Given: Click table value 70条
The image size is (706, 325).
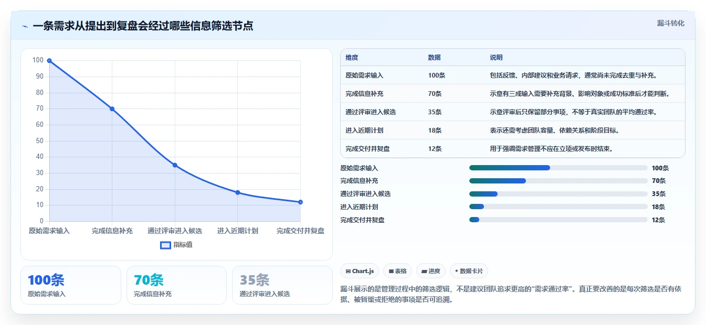Looking at the screenshot, I should 435,94.
